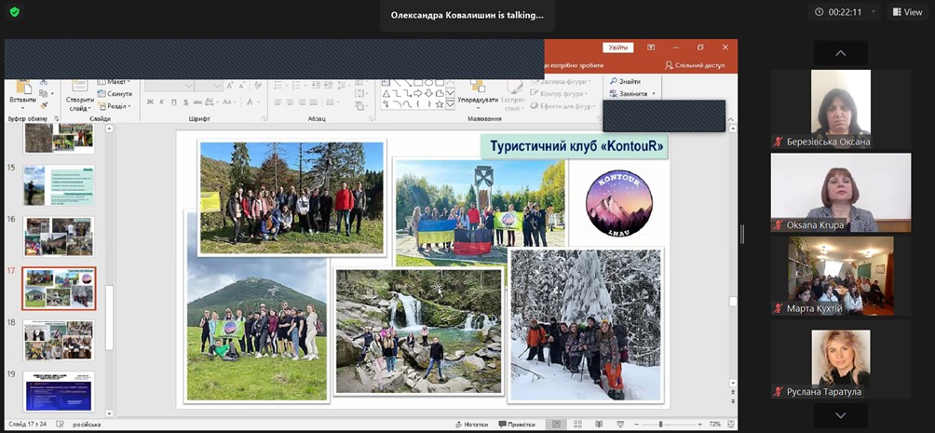Expand the shapes gallery more arrow
This screenshot has height=433, width=935.
[451, 105]
